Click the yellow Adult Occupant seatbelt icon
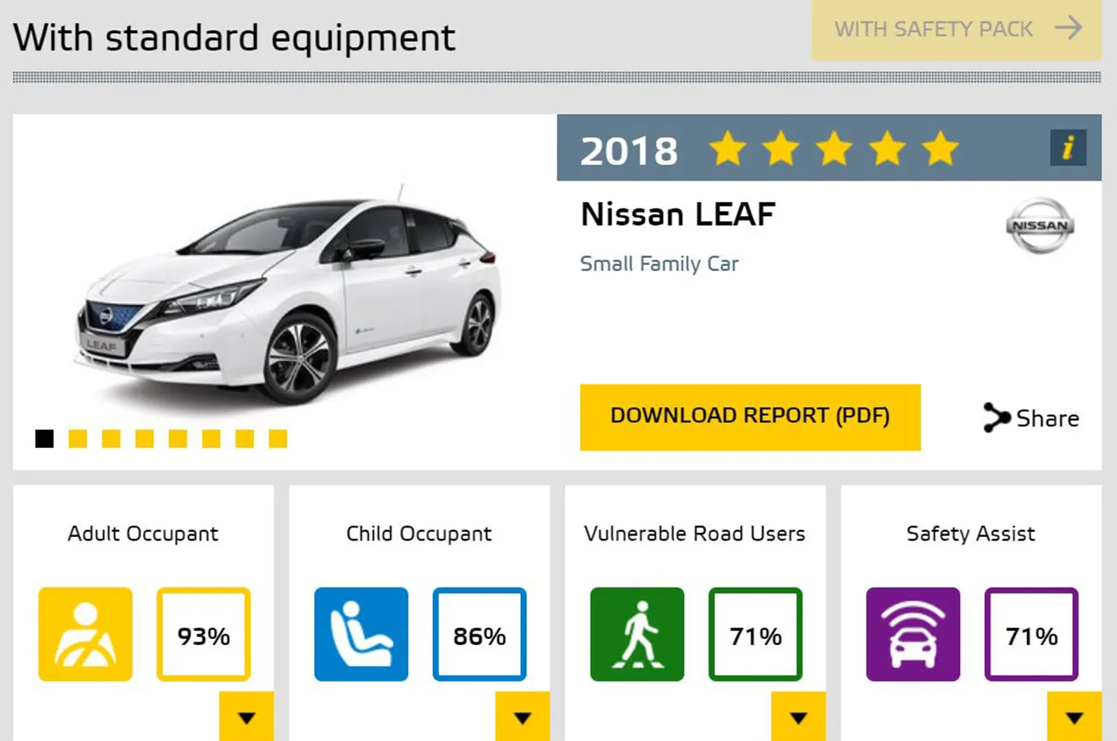The image size is (1117, 741). (86, 634)
